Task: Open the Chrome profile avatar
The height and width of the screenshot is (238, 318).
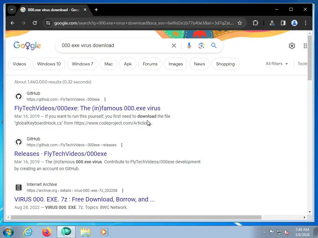Action: pos(294,23)
